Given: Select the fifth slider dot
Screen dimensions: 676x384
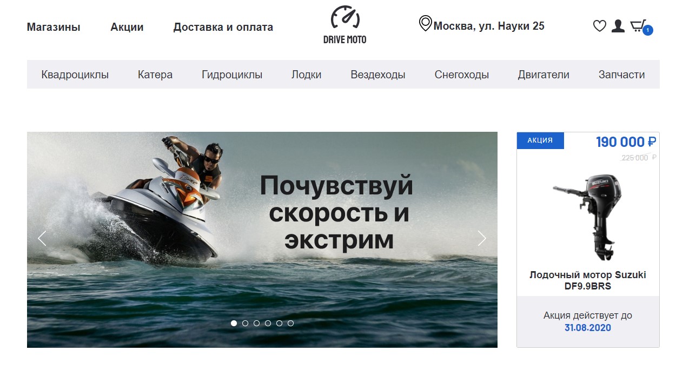Looking at the screenshot, I should (x=279, y=323).
